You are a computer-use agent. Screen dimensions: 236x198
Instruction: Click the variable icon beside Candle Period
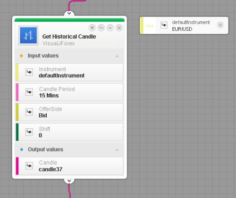(29, 92)
